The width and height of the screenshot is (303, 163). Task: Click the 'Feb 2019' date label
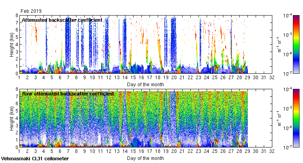coord(31,11)
